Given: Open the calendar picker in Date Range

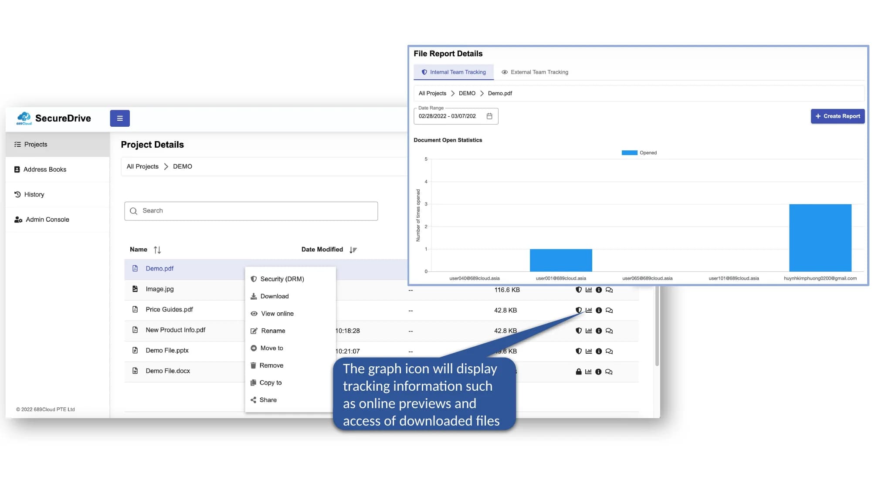Looking at the screenshot, I should pyautogui.click(x=489, y=116).
